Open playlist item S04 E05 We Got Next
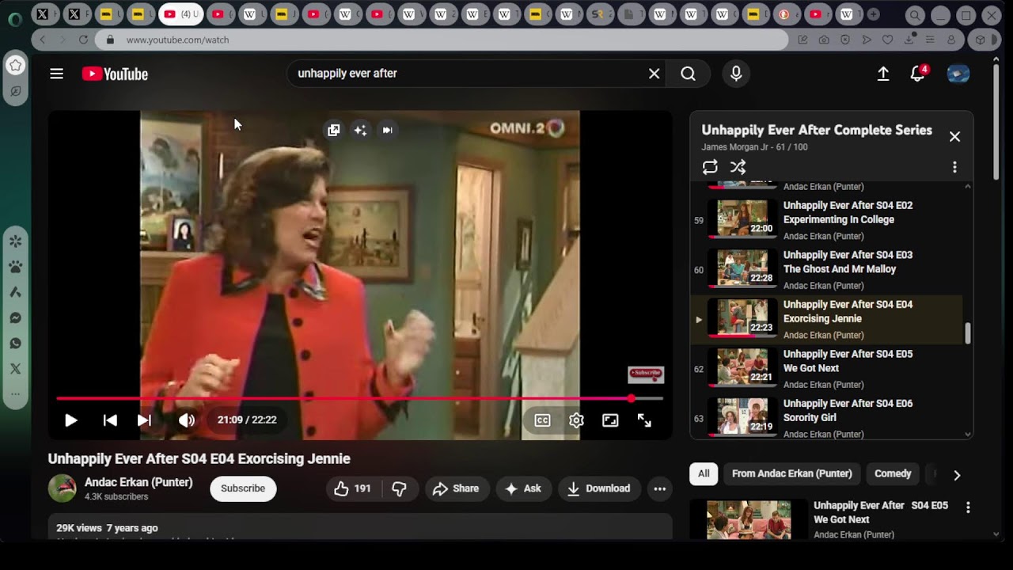Image resolution: width=1013 pixels, height=570 pixels. click(x=827, y=369)
